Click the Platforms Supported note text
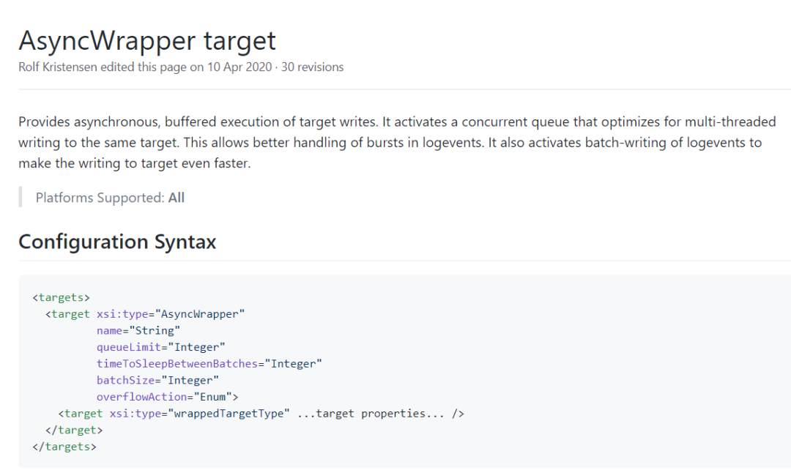 point(100,198)
